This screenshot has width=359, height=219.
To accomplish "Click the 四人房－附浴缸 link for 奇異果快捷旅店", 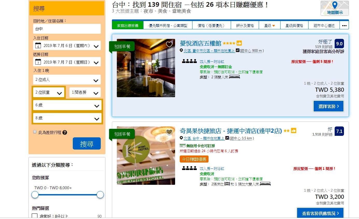I will 212,169.
